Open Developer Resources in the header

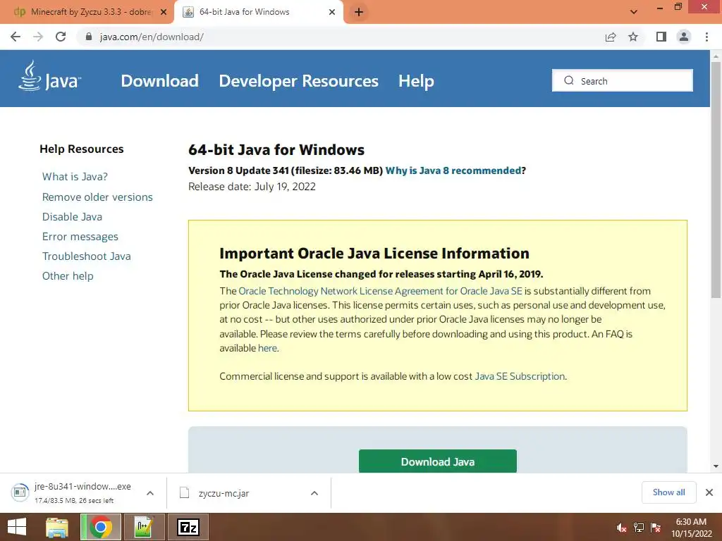click(x=298, y=81)
